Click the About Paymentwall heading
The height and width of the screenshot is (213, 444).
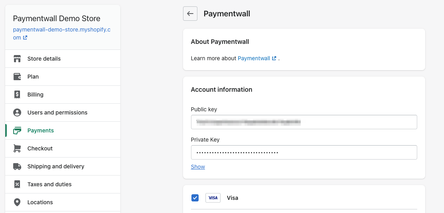click(x=220, y=42)
